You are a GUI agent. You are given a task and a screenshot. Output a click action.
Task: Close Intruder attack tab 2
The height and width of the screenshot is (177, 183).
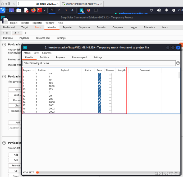(19, 33)
